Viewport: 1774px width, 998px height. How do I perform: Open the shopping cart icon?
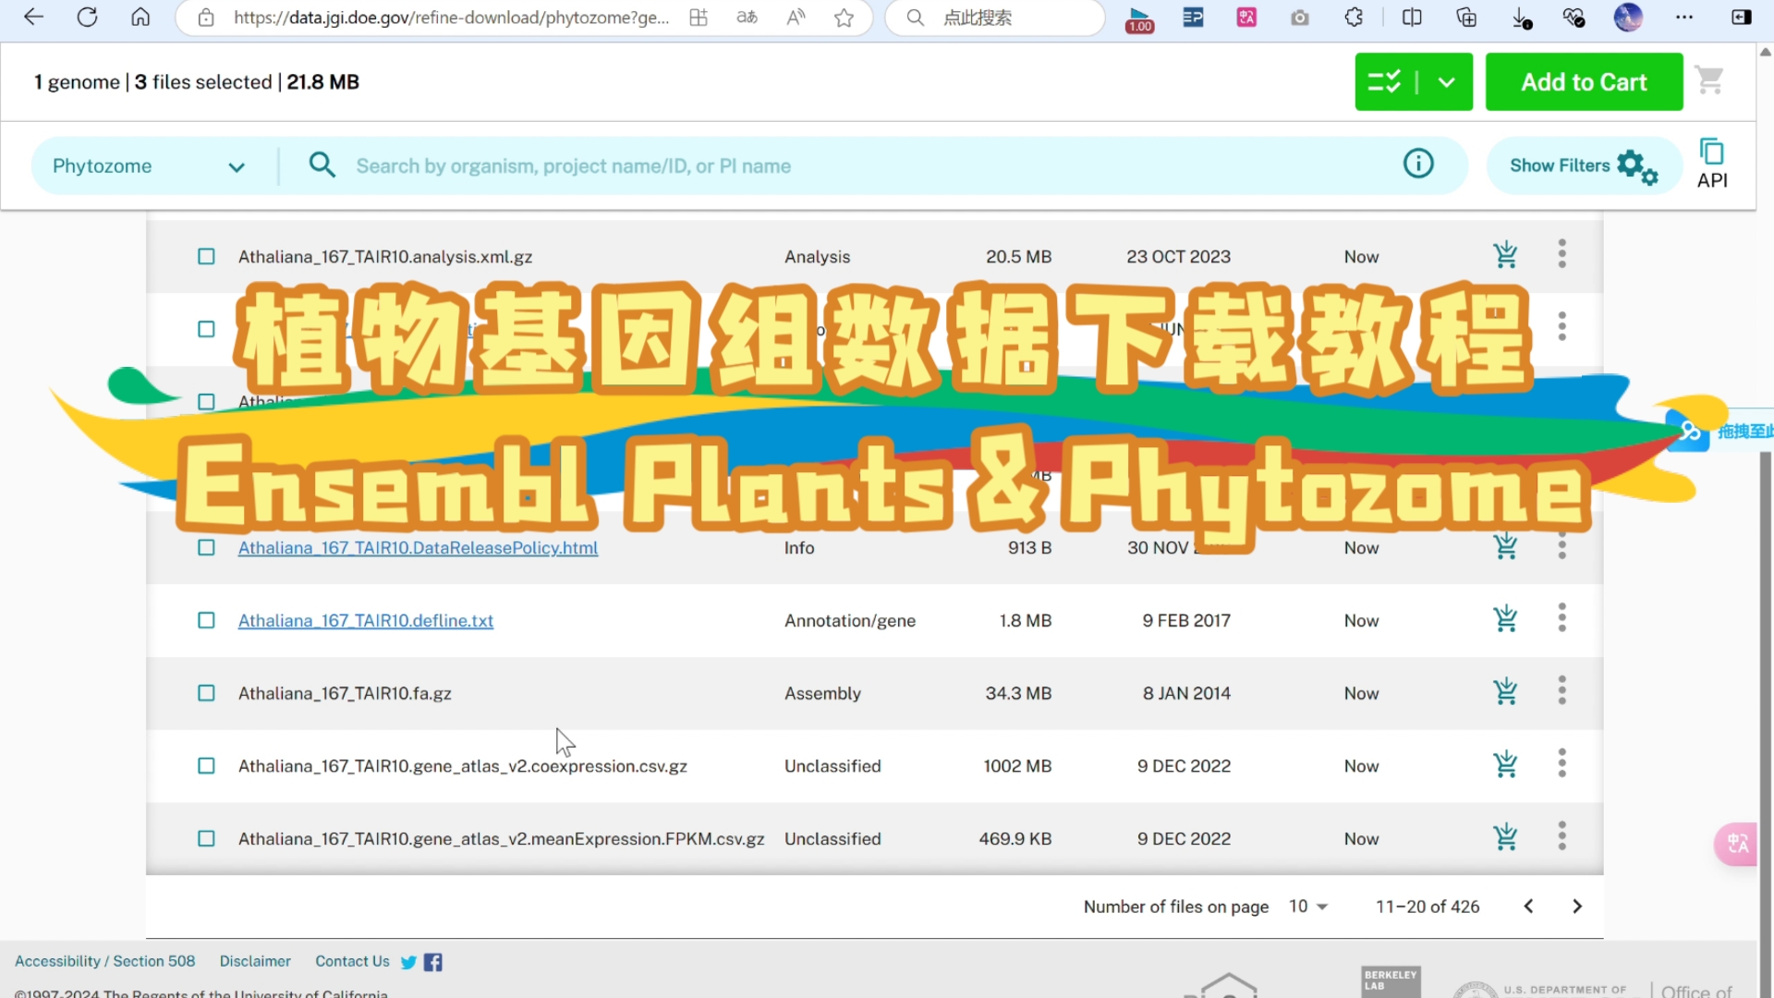(1710, 81)
